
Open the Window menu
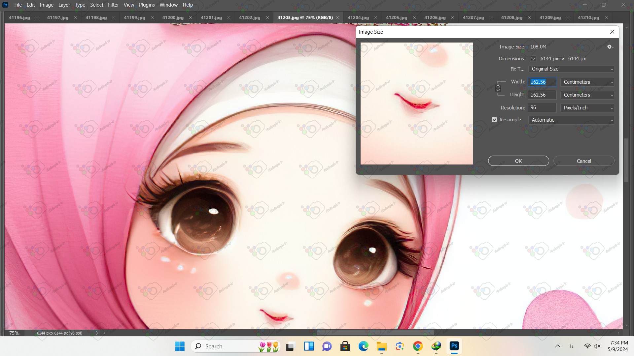[168, 5]
